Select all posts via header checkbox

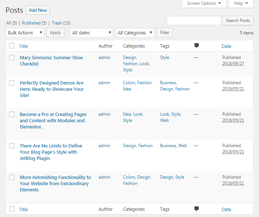coord(12,45)
